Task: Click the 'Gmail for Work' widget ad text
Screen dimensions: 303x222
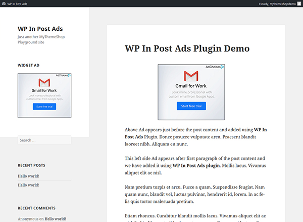Action: 44,90
